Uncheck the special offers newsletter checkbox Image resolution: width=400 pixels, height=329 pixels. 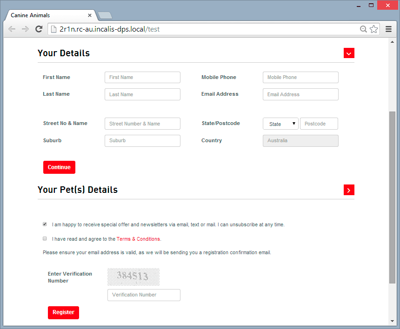(45, 224)
